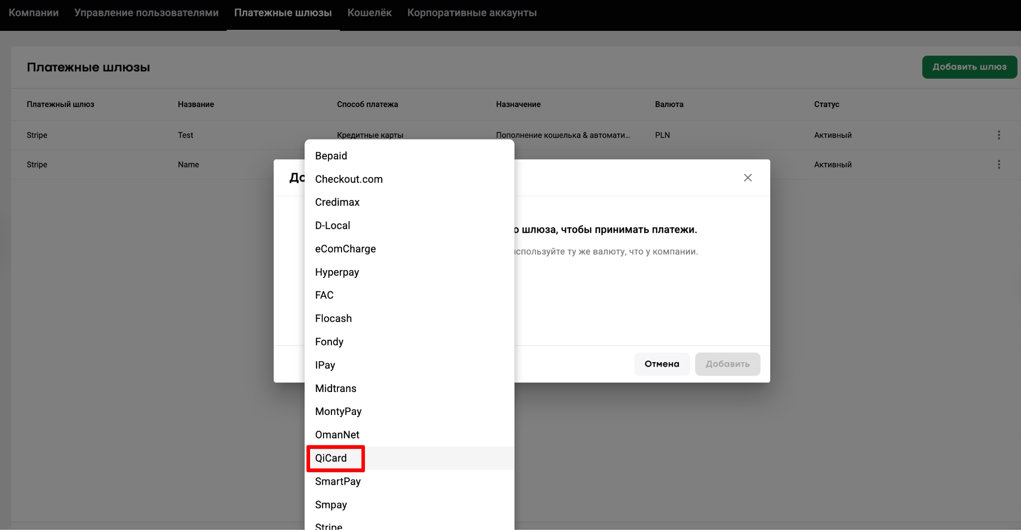The width and height of the screenshot is (1021, 530).
Task: Choose OmanNet gateway option
Action: pos(409,435)
